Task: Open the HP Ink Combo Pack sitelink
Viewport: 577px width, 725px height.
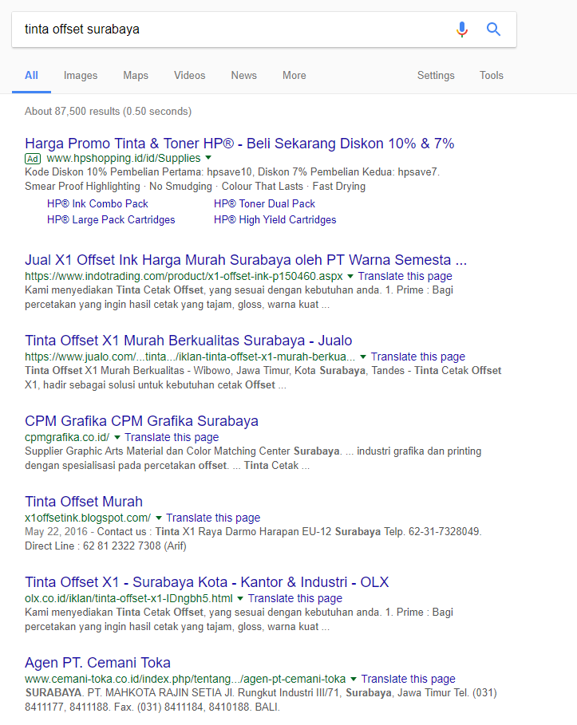Action: click(x=97, y=204)
